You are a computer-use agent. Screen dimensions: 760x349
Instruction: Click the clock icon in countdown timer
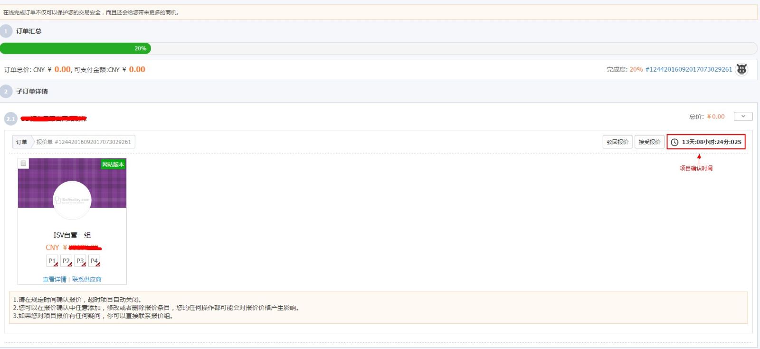click(674, 142)
